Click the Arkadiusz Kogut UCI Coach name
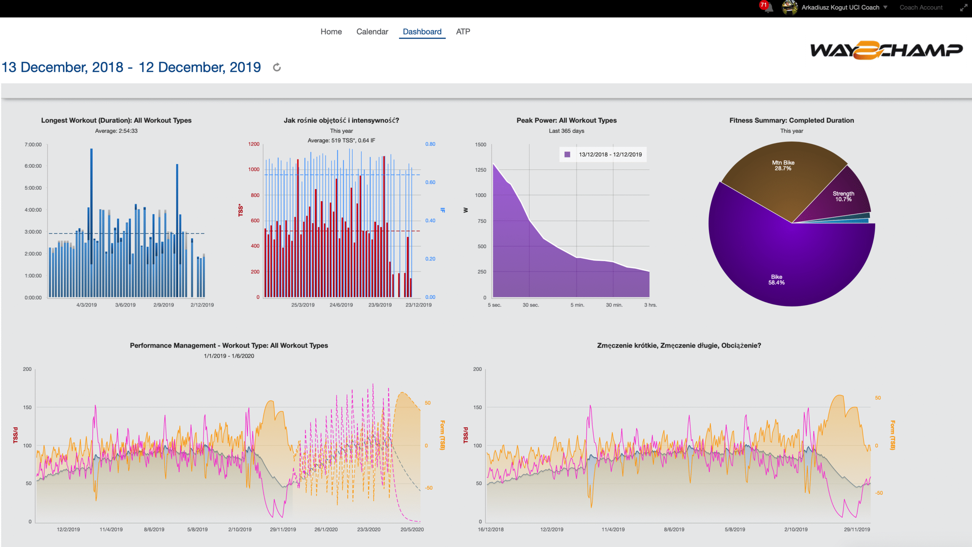 point(840,8)
